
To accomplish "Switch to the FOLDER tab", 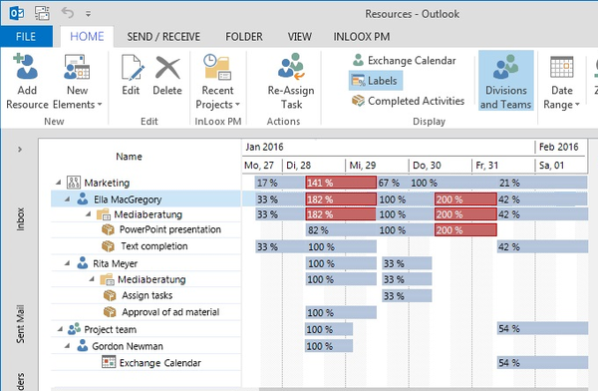I will click(244, 37).
